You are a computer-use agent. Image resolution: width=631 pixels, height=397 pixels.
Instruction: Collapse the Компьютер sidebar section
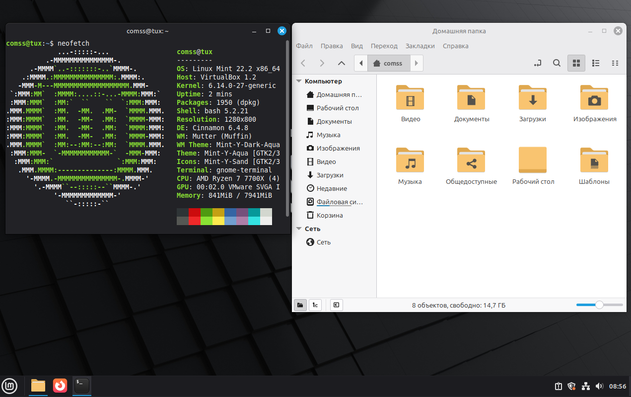(x=299, y=81)
